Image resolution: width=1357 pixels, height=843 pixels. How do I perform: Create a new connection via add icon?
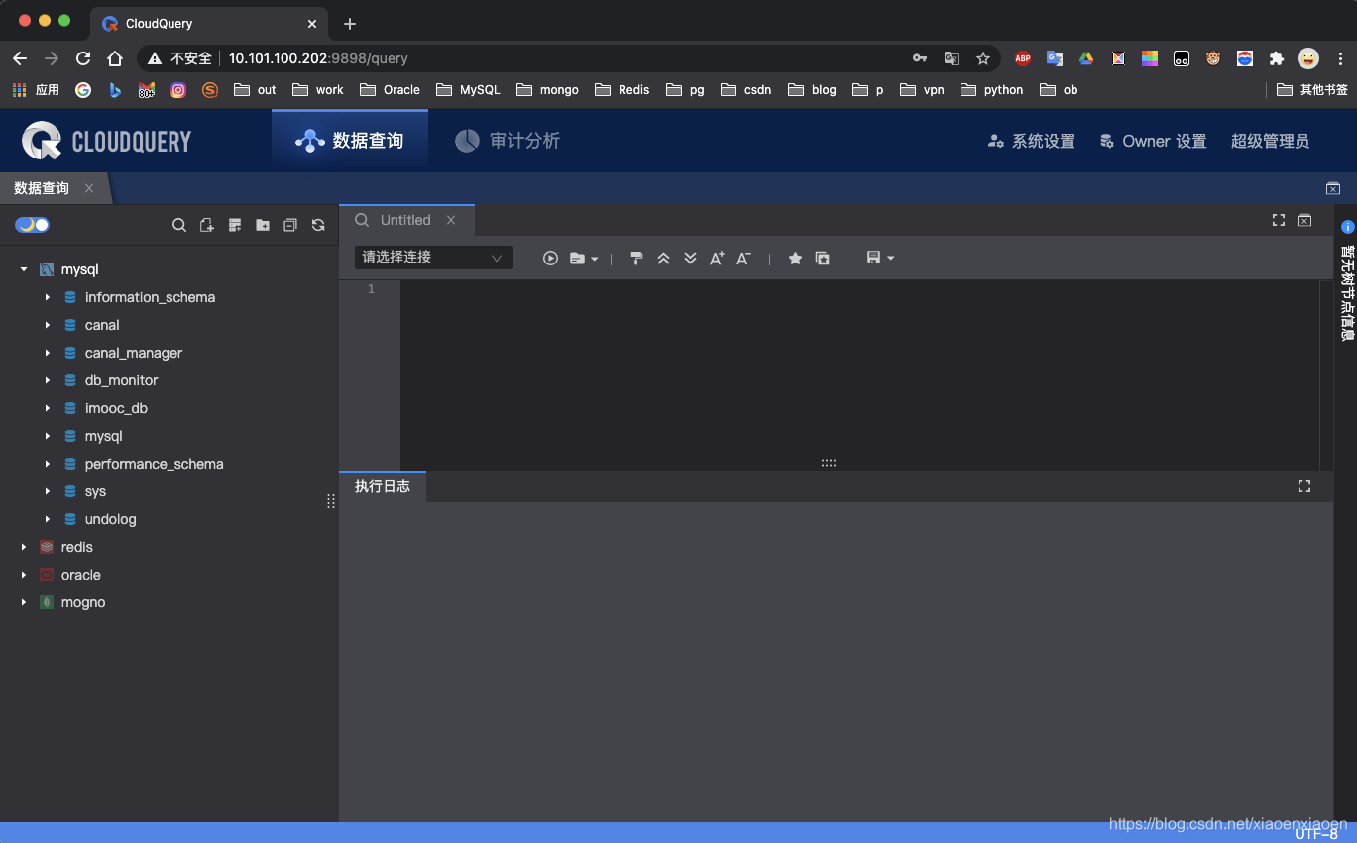click(235, 225)
